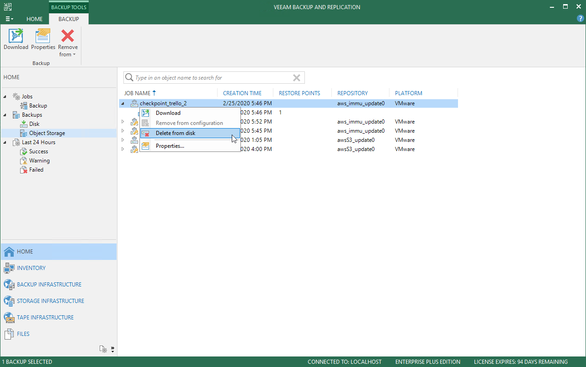Switch to the HOME ribbon tab
The height and width of the screenshot is (367, 586).
[34, 19]
